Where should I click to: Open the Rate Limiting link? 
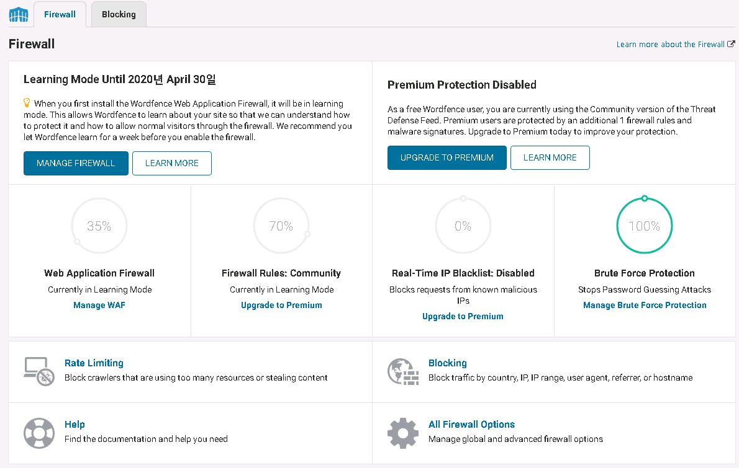coord(94,363)
